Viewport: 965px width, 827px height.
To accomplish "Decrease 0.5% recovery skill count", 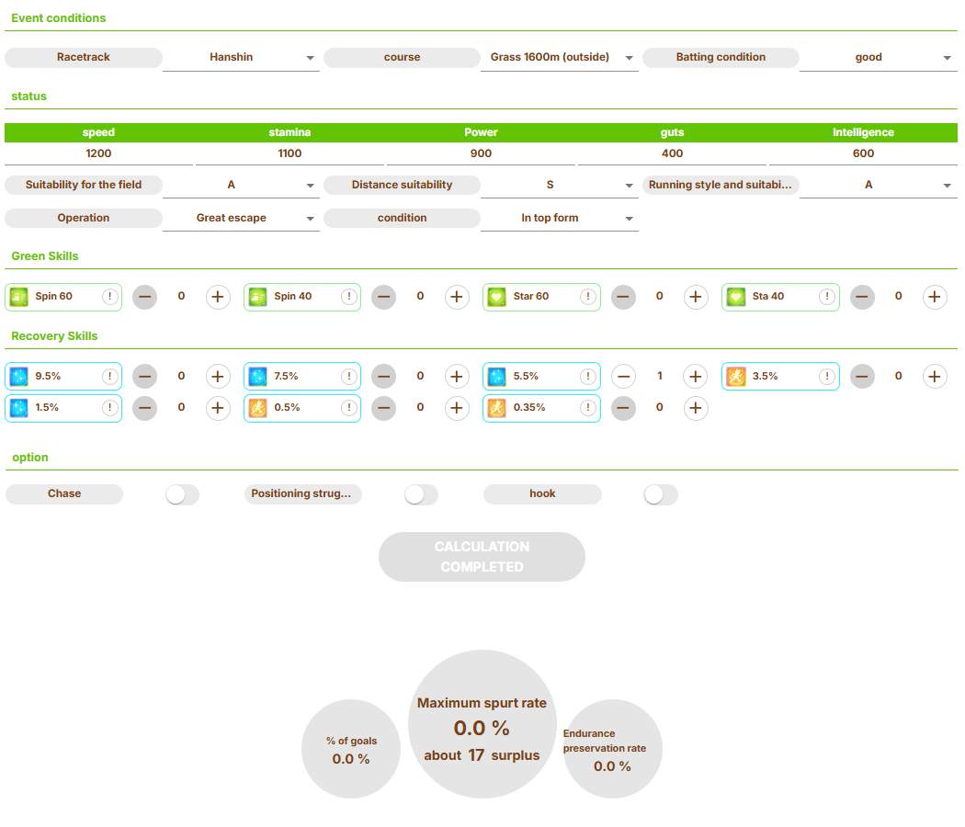I will click(x=383, y=407).
